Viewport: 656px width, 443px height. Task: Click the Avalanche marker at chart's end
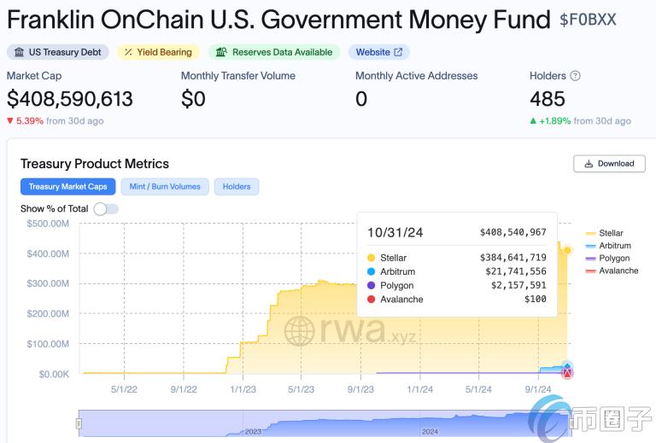567,372
